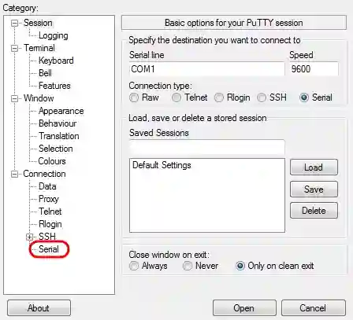This screenshot has height=320, width=353.
Task: Click in the Serial line field
Action: point(207,69)
